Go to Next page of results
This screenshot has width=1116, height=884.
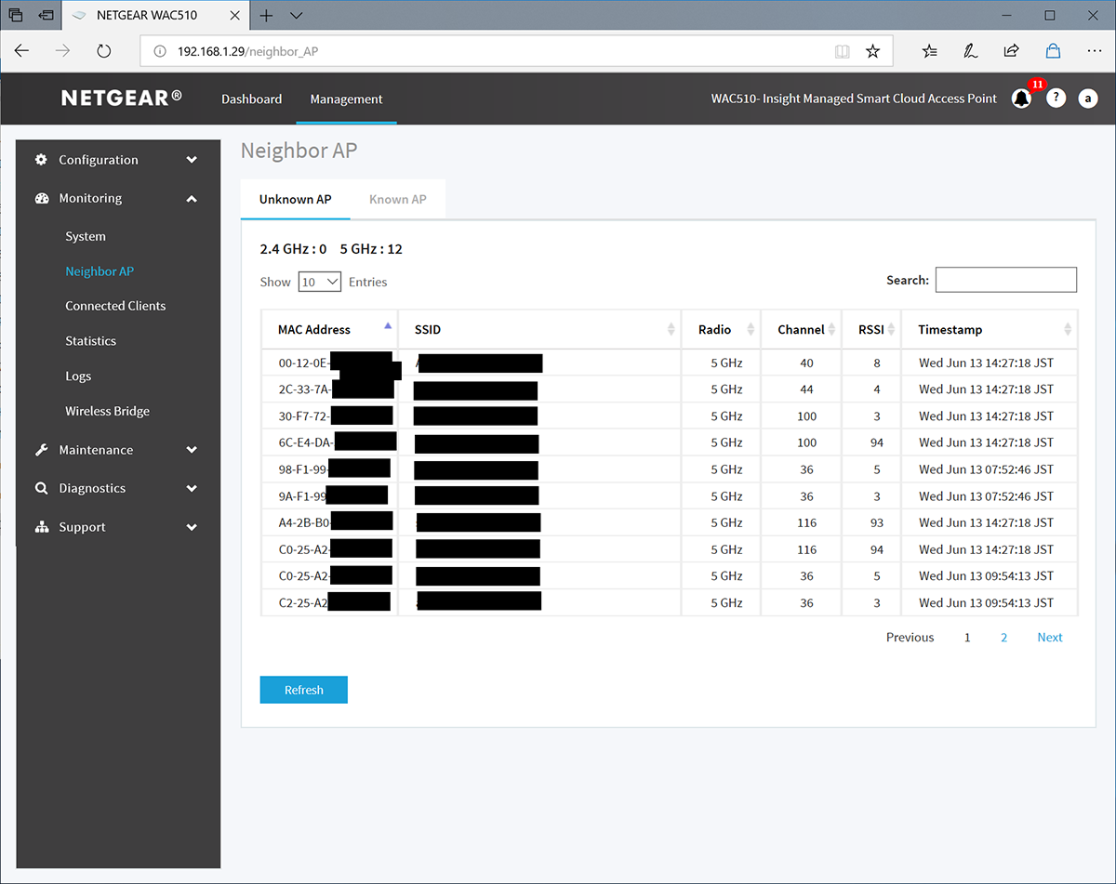[x=1049, y=637]
